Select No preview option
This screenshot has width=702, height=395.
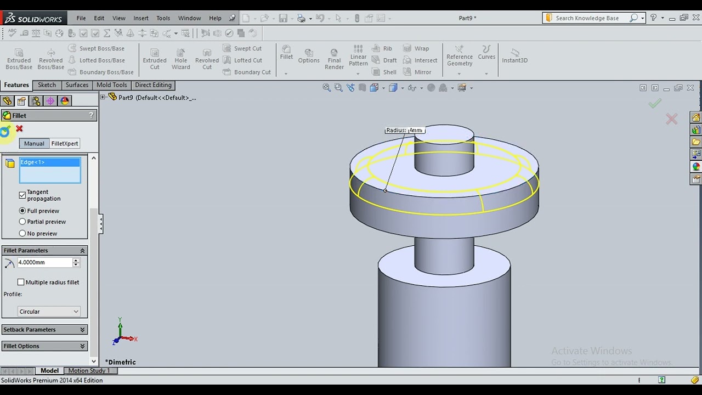(x=22, y=233)
